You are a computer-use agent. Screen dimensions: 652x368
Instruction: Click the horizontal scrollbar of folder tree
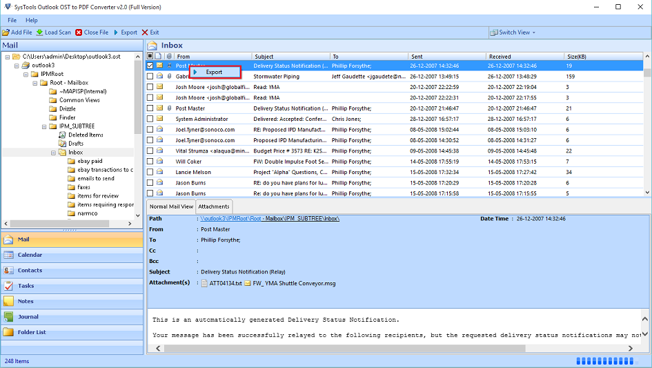tap(59, 224)
